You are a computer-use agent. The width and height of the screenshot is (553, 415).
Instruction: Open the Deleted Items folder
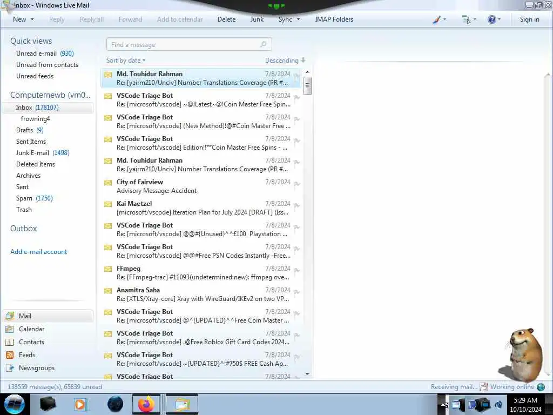tap(36, 164)
